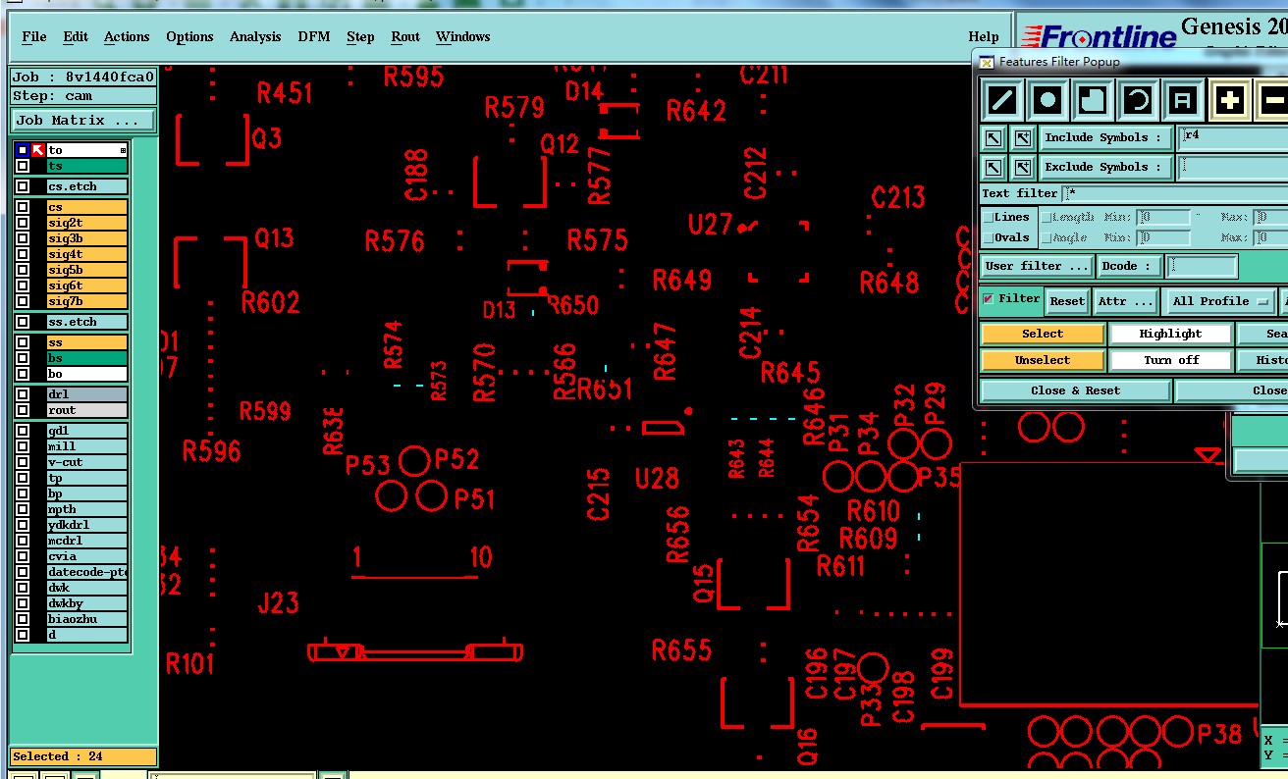Toggle display box for layer ss
This screenshot has height=779, width=1288.
pyautogui.click(x=23, y=342)
